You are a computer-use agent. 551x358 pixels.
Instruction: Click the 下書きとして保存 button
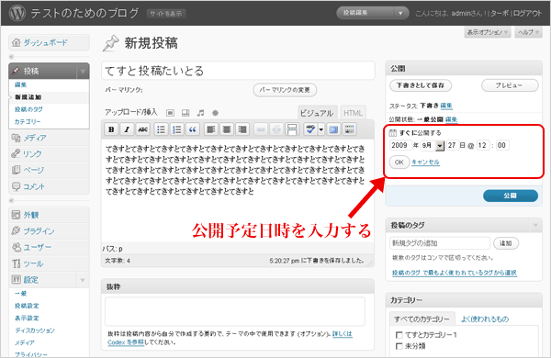421,85
